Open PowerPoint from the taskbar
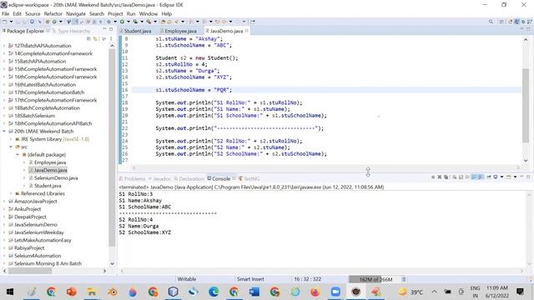Screen dimensions: 534x300 tap(72, 292)
